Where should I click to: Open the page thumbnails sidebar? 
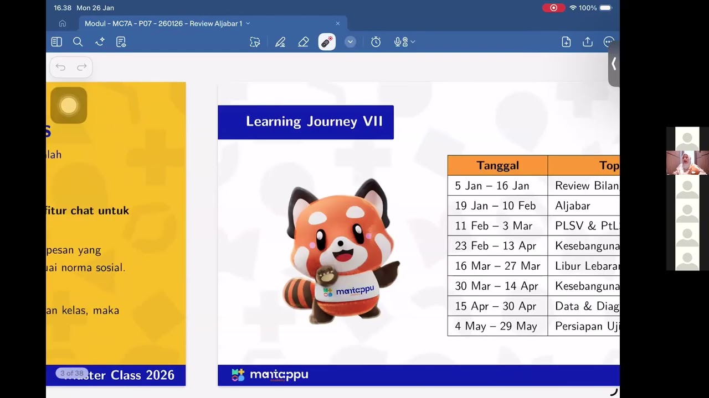(x=56, y=42)
